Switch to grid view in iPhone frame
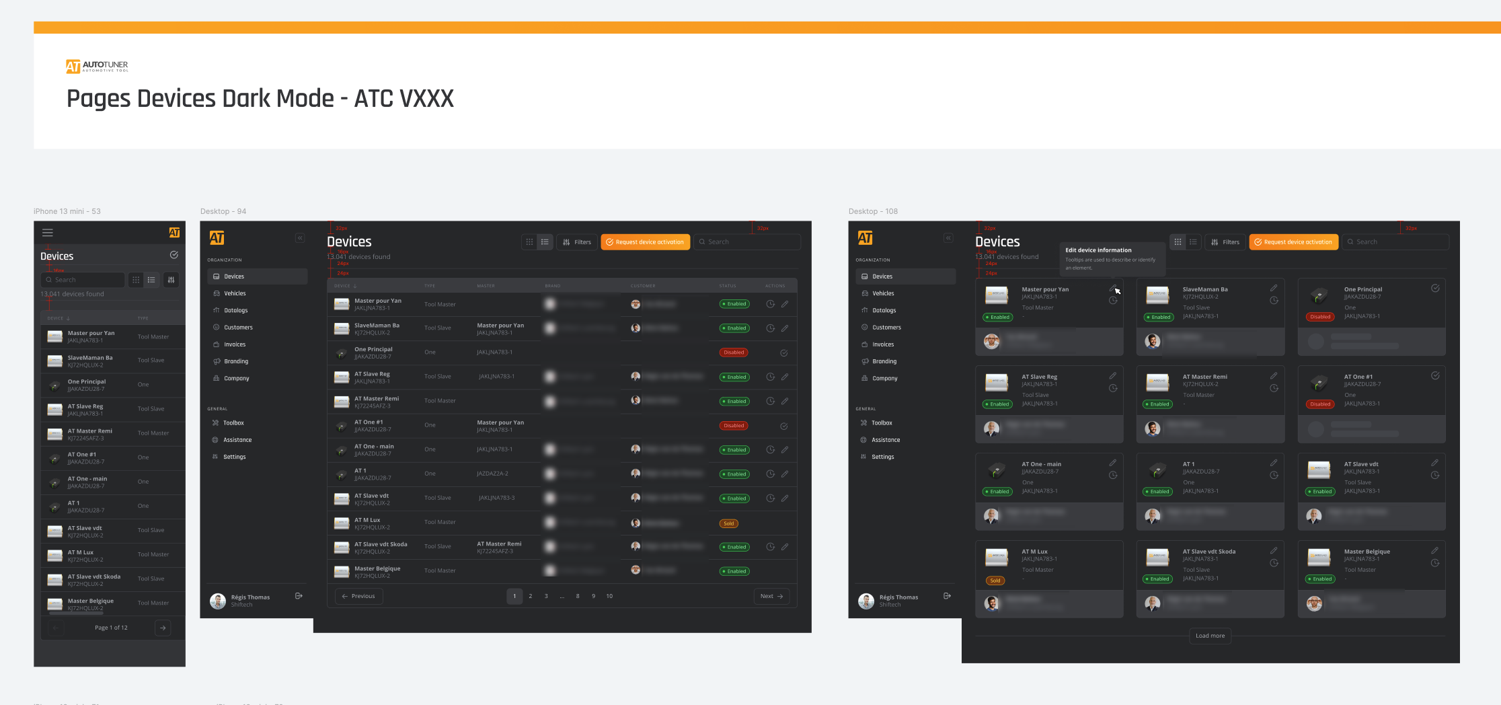The width and height of the screenshot is (1501, 705). coord(136,280)
